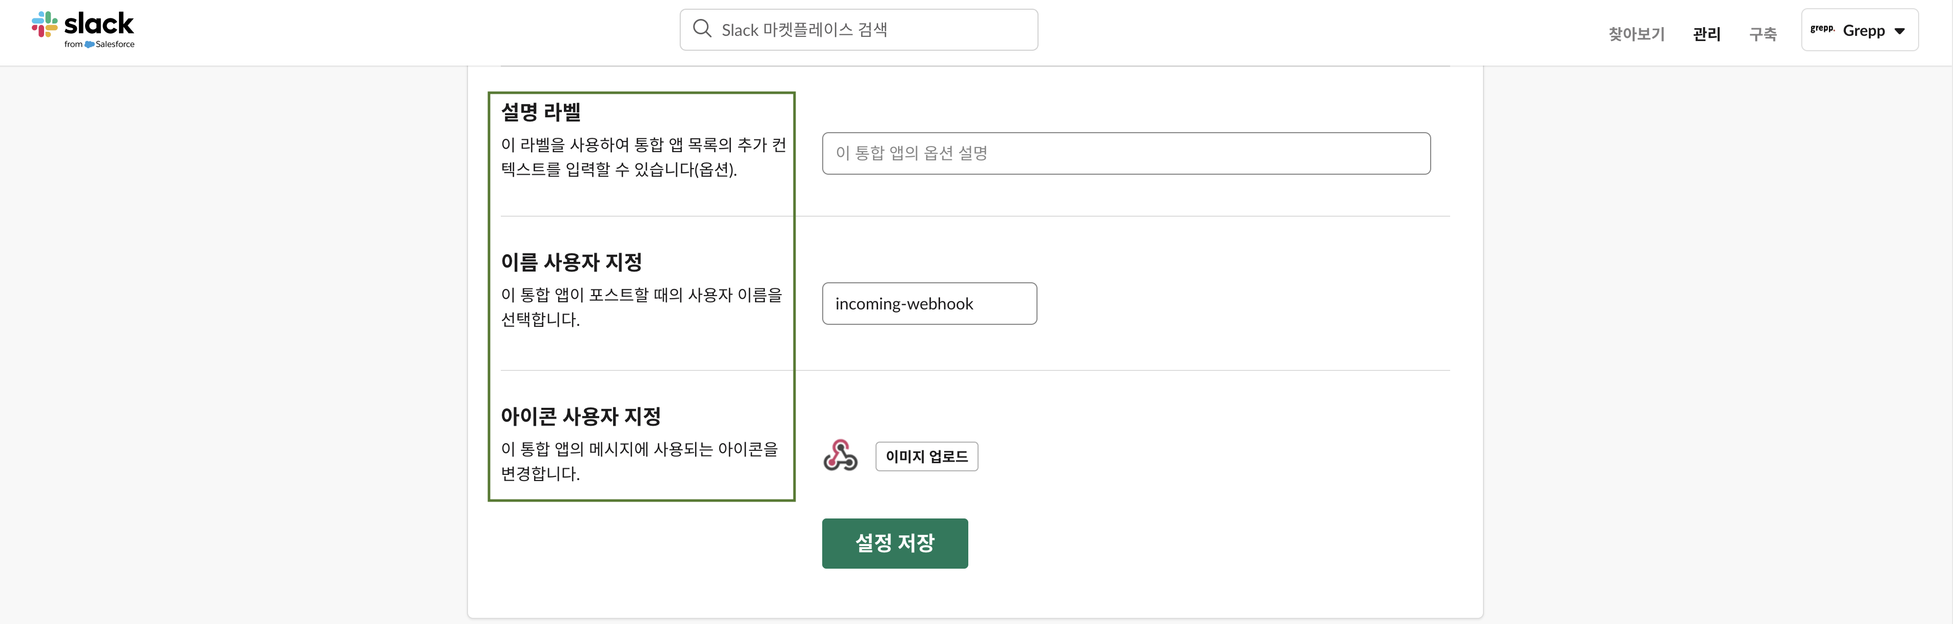Click the description text about 메시지에 사용되는 아이콘

[x=640, y=461]
